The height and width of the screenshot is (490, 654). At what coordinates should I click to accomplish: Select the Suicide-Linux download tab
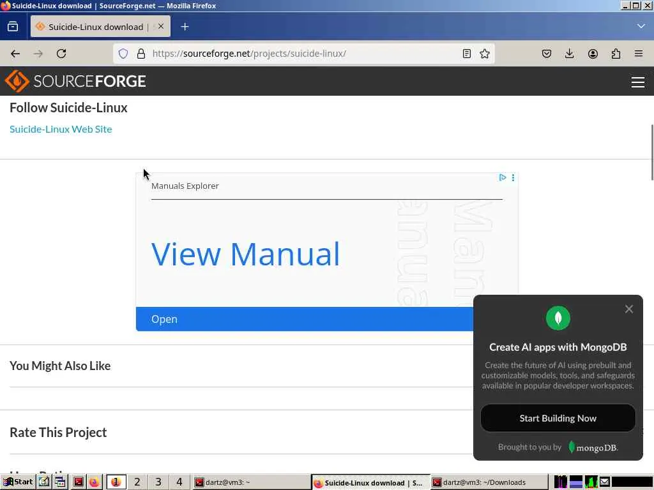pyautogui.click(x=100, y=26)
